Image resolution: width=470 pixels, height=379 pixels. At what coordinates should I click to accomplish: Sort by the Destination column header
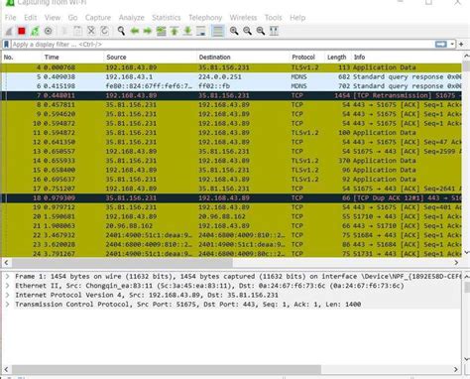tap(243, 58)
